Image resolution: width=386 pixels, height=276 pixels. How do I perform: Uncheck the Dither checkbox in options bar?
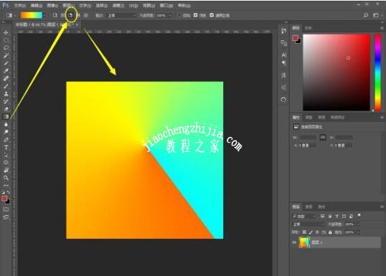coord(195,15)
